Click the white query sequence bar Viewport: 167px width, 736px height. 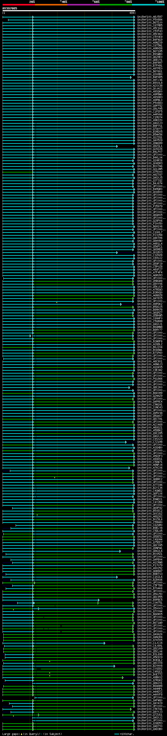pos(69,11)
